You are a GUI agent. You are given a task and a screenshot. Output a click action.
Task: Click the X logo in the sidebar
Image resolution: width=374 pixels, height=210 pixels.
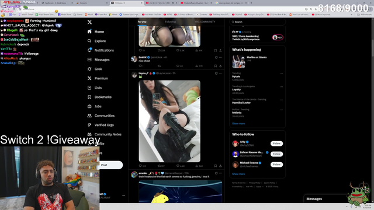click(x=89, y=22)
